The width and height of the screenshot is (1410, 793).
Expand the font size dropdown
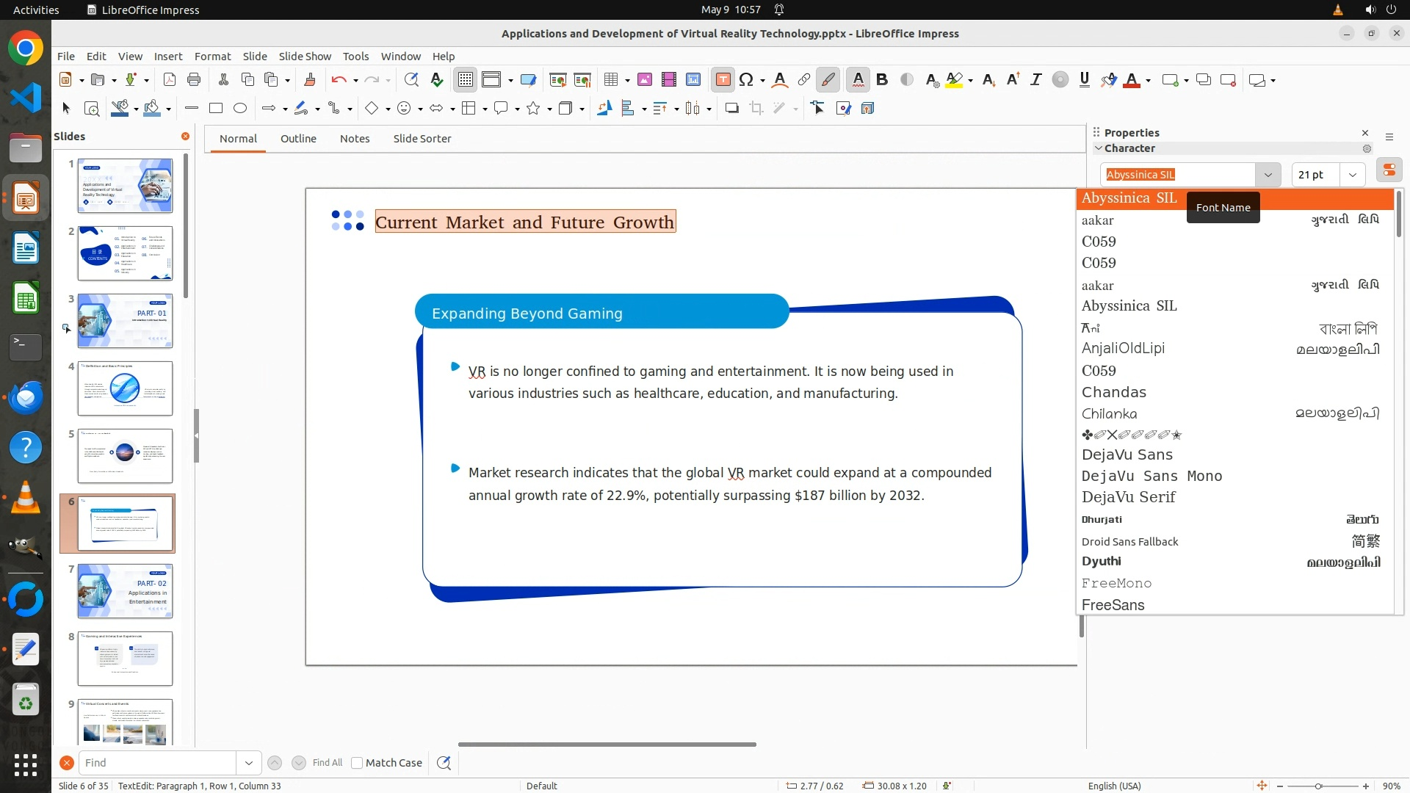point(1352,175)
